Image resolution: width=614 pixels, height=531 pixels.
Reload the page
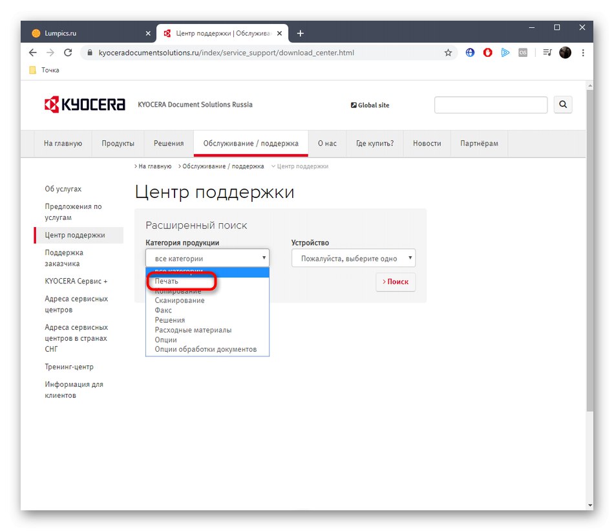click(x=68, y=52)
